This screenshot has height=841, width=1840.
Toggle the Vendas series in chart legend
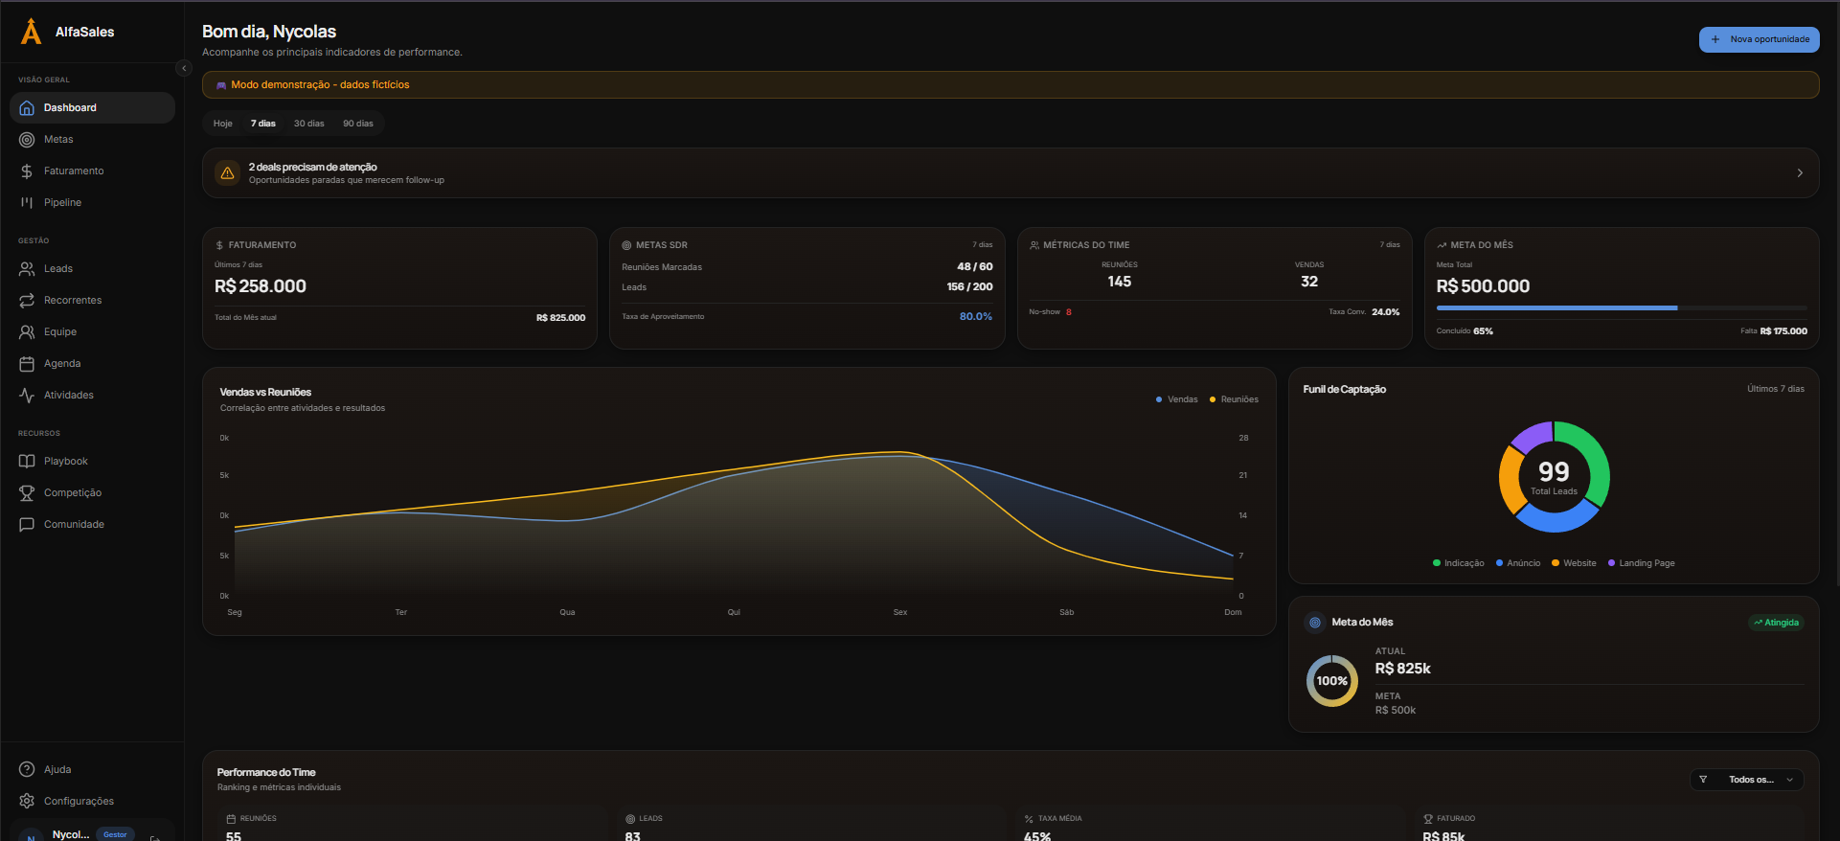[x=1177, y=399]
